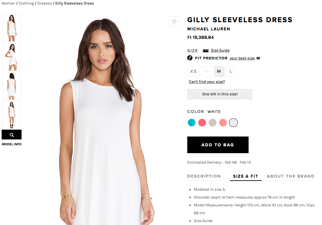Select size M
The width and height of the screenshot is (322, 225).
point(219,72)
